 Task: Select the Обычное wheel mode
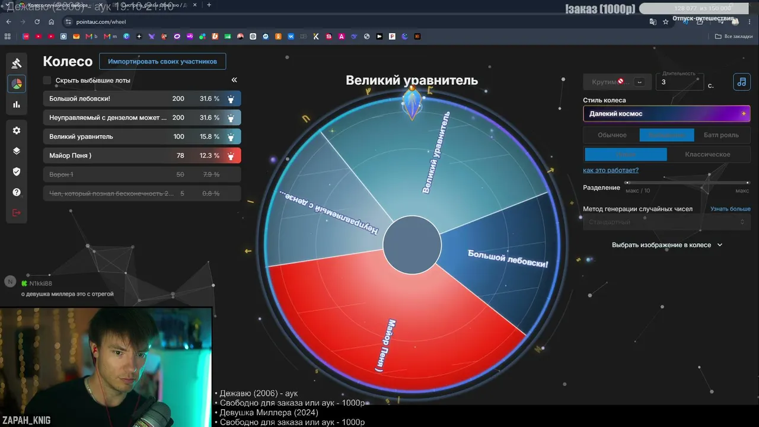(x=612, y=135)
